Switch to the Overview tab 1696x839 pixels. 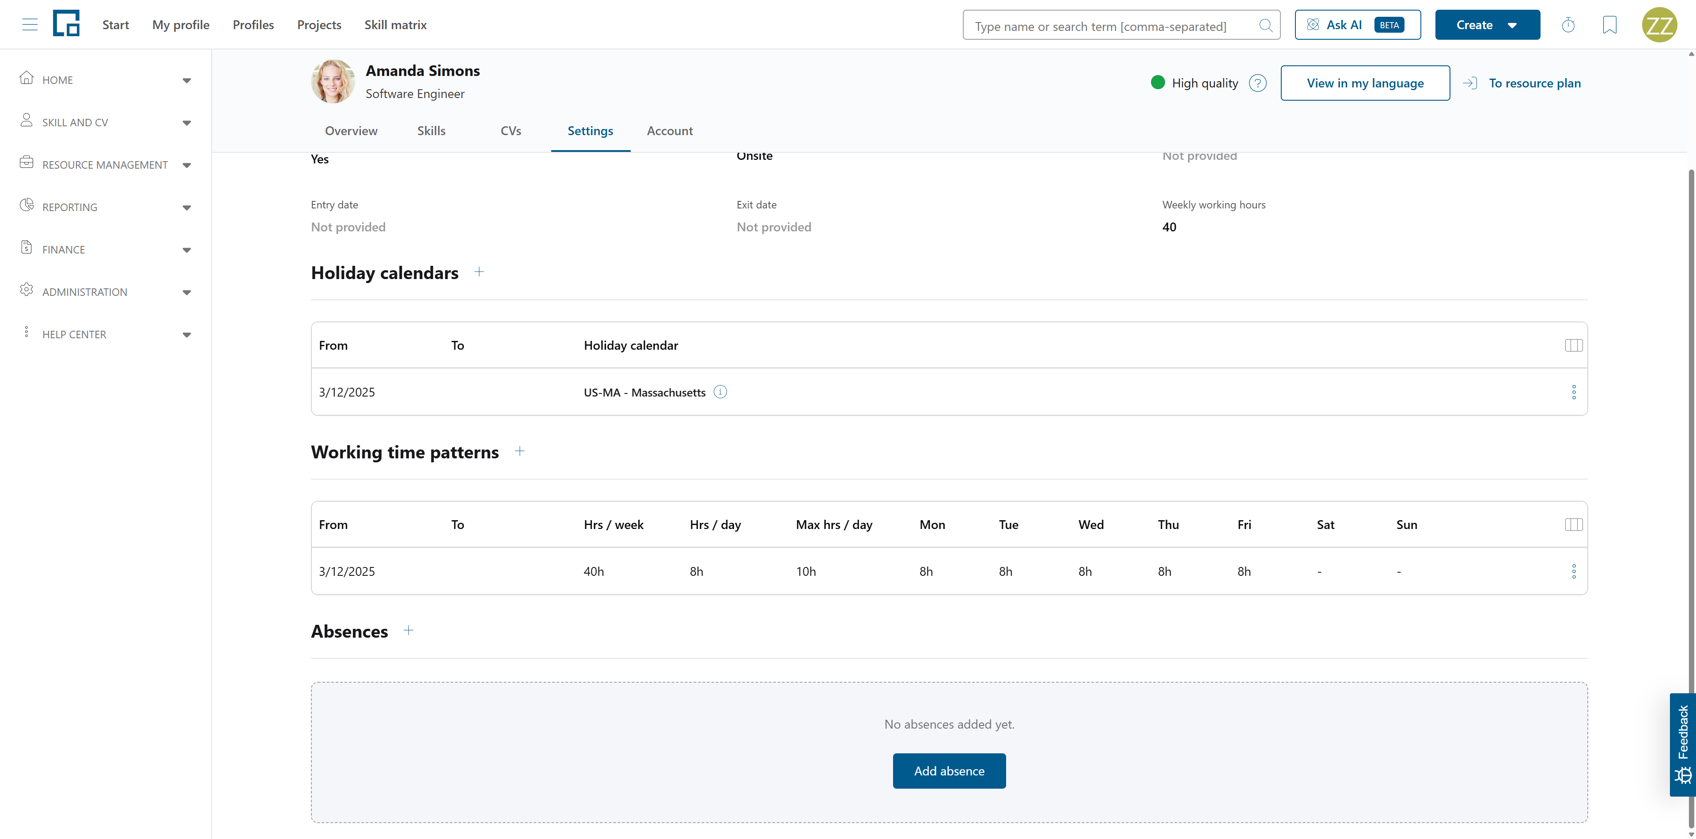[x=351, y=131]
